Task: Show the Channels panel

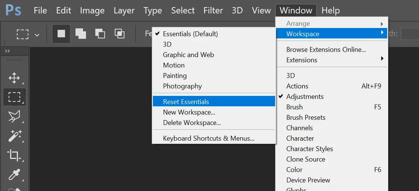Action: (332, 128)
